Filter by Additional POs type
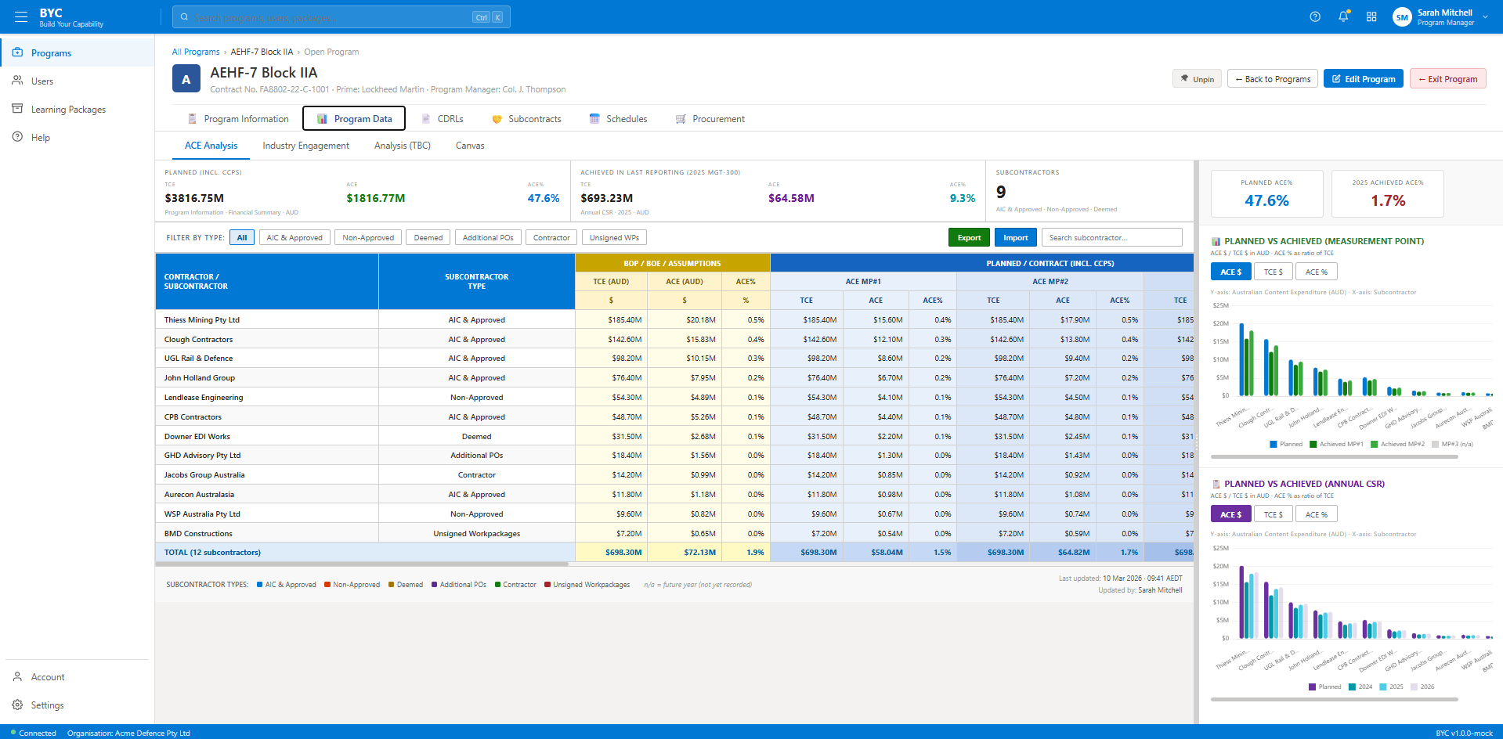 tap(488, 238)
